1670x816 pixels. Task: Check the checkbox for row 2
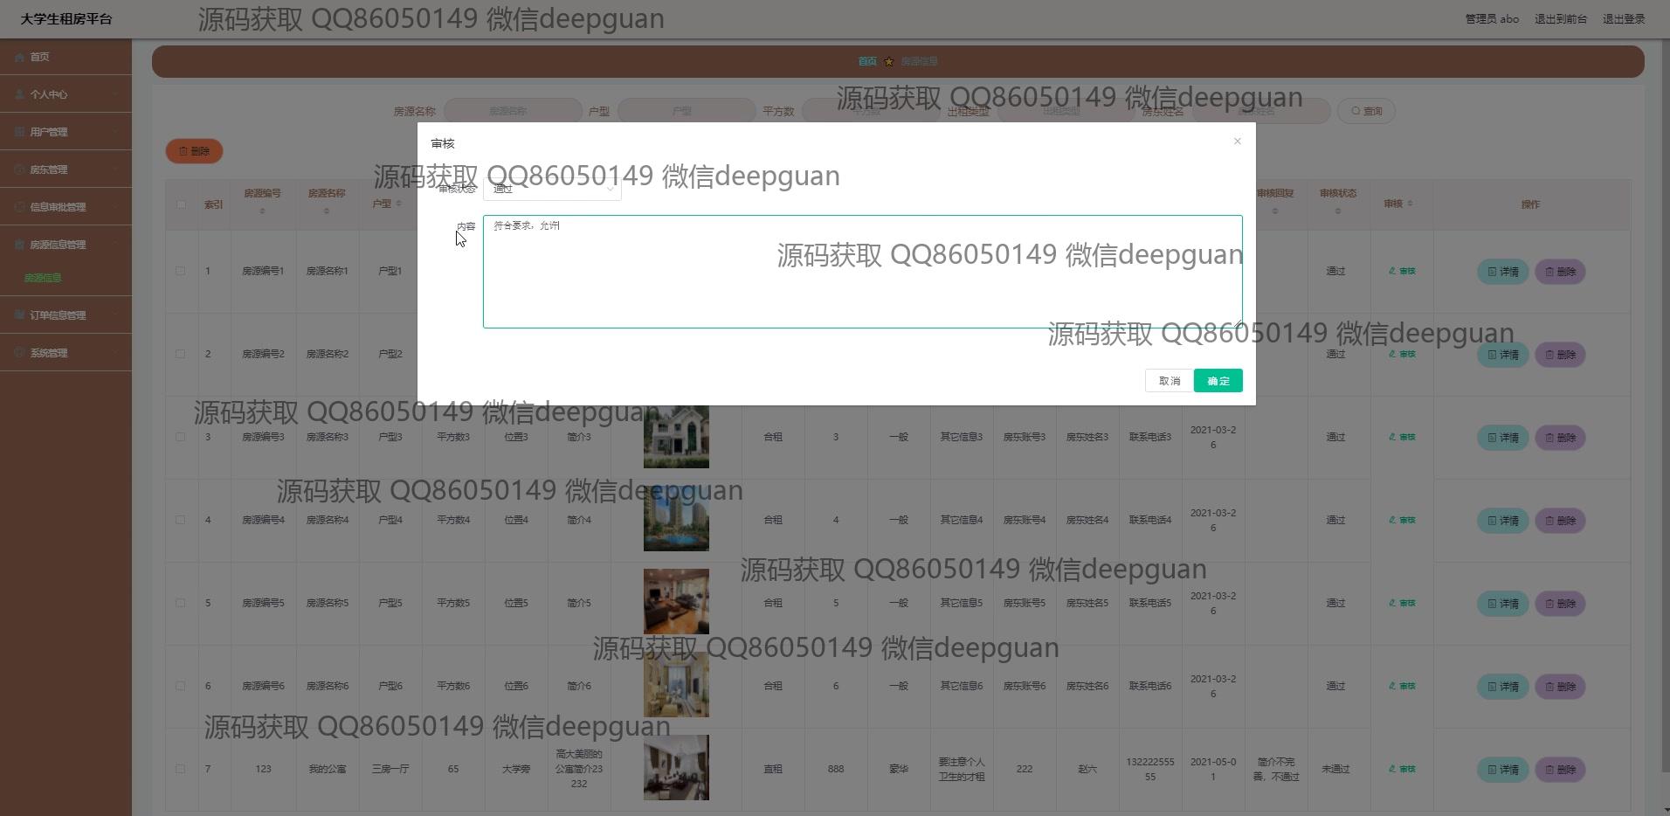click(181, 354)
